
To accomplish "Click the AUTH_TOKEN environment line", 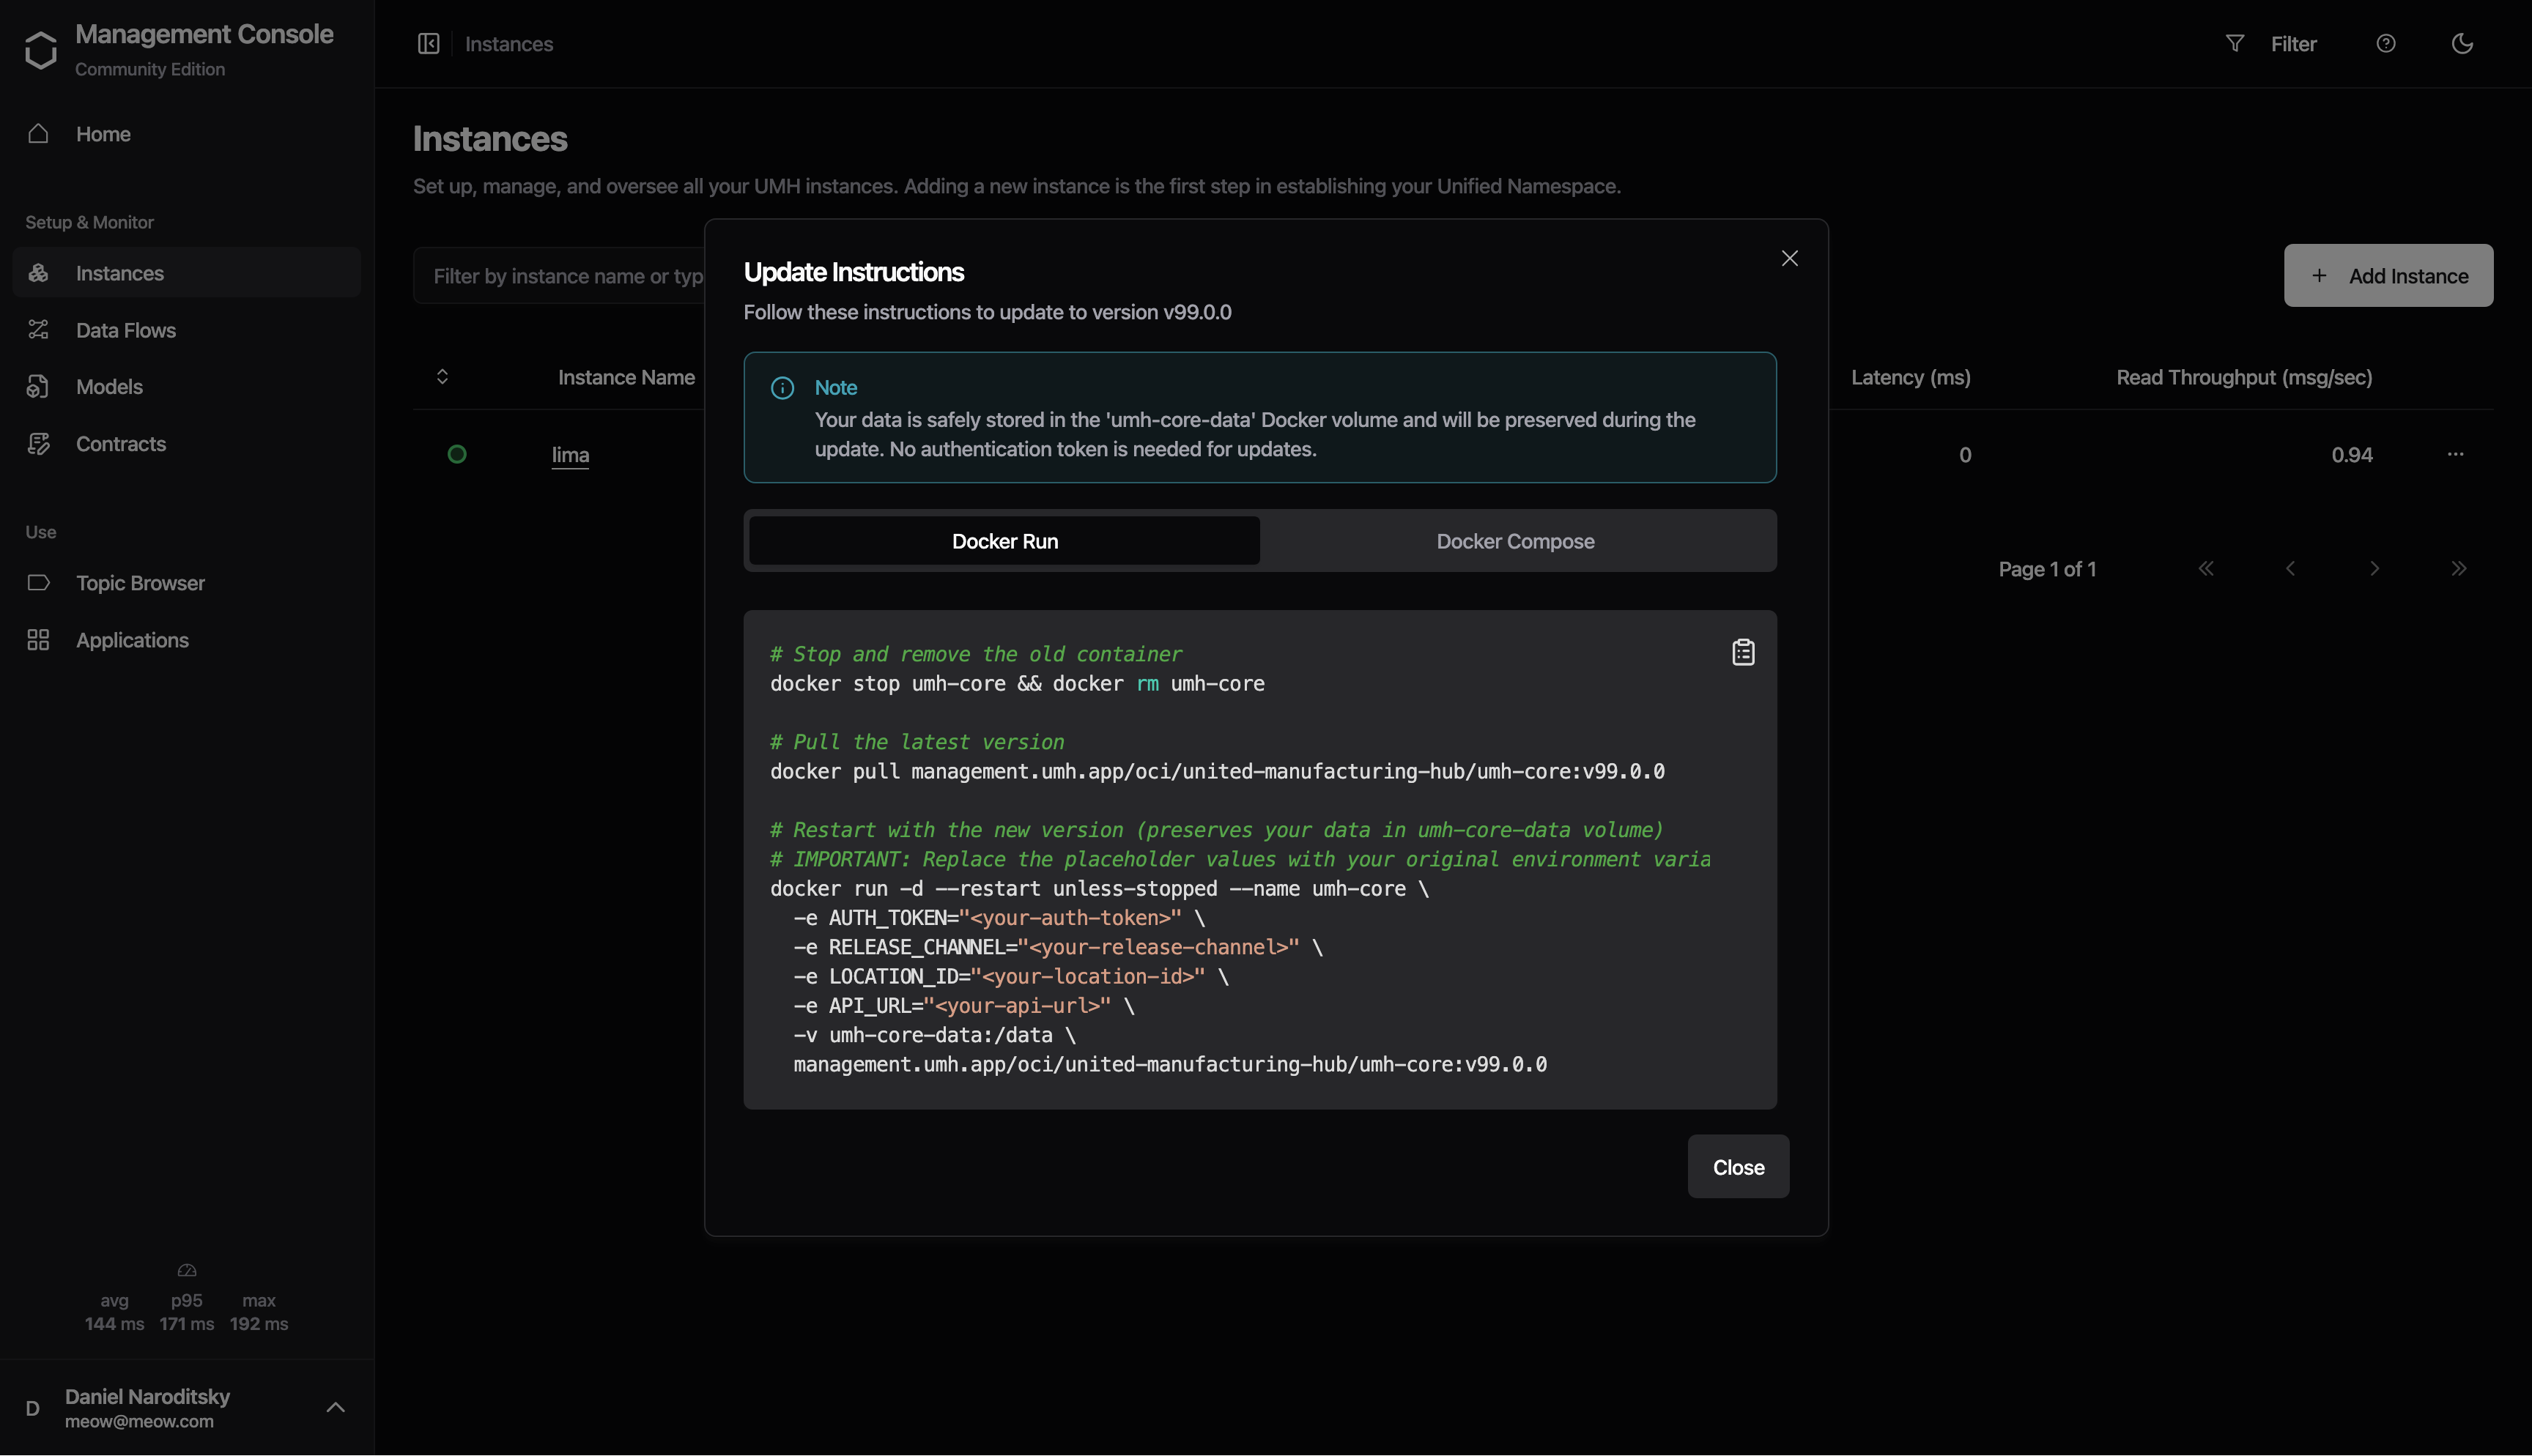I will (999, 918).
